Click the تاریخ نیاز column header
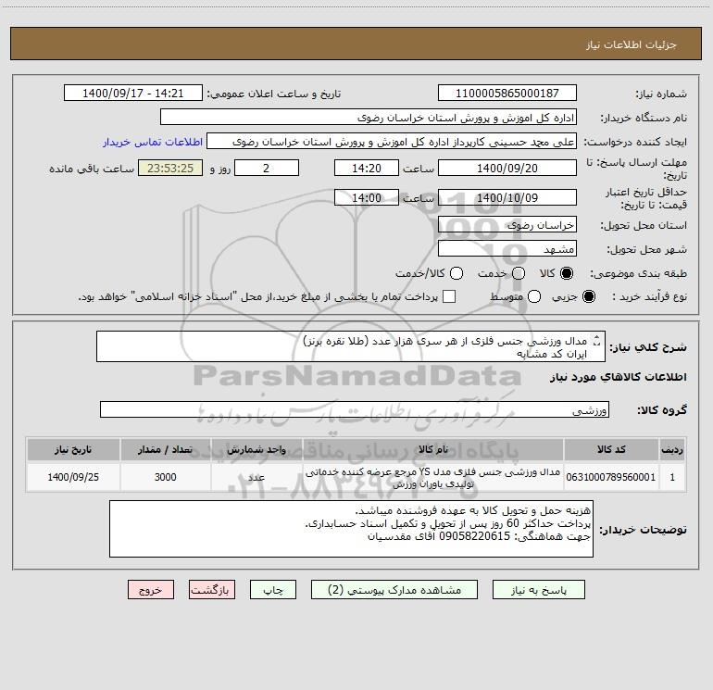The height and width of the screenshot is (690, 713). [73, 449]
